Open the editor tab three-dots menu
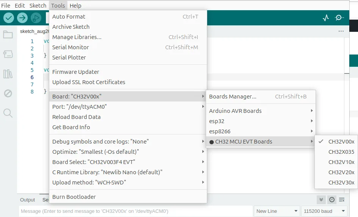 341,31
